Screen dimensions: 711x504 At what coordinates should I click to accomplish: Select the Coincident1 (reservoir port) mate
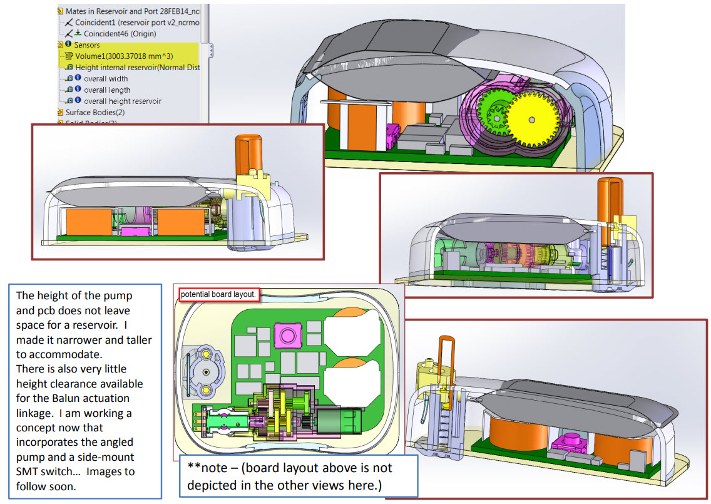pos(137,23)
